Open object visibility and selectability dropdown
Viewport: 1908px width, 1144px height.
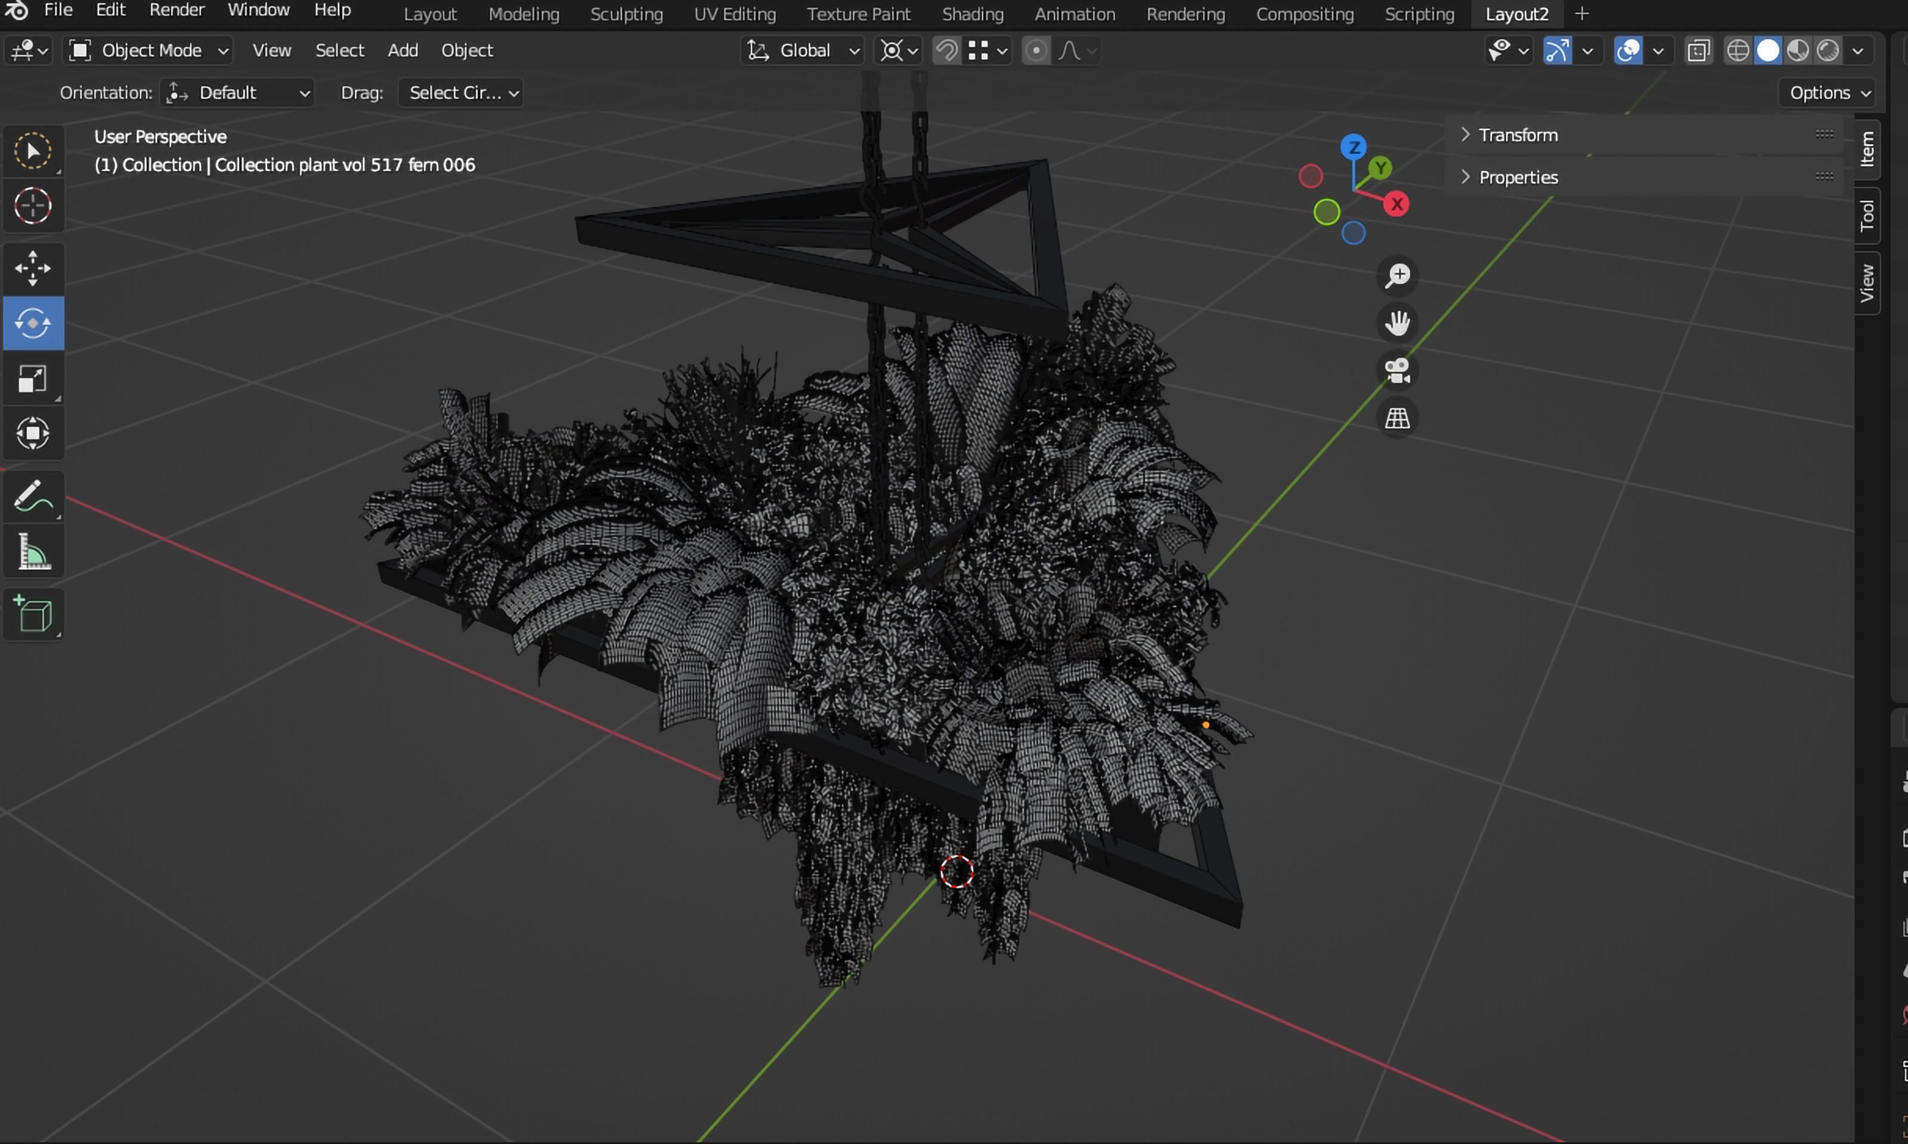(1508, 51)
